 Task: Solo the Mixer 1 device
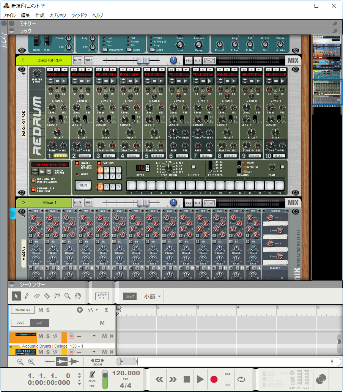tap(89, 203)
